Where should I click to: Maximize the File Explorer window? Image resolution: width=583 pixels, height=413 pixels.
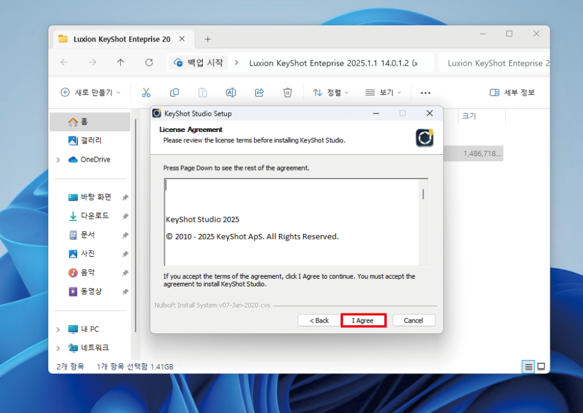(x=509, y=34)
